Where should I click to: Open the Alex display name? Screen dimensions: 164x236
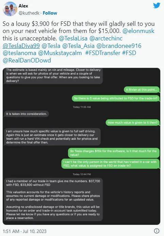[x=23, y=6]
